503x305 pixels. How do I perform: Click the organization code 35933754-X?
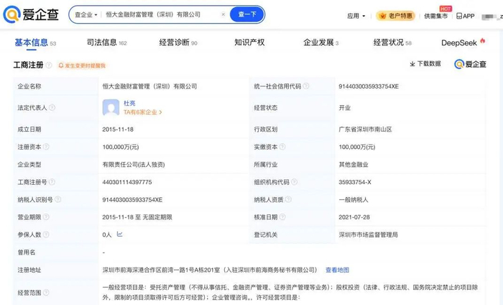click(x=355, y=182)
